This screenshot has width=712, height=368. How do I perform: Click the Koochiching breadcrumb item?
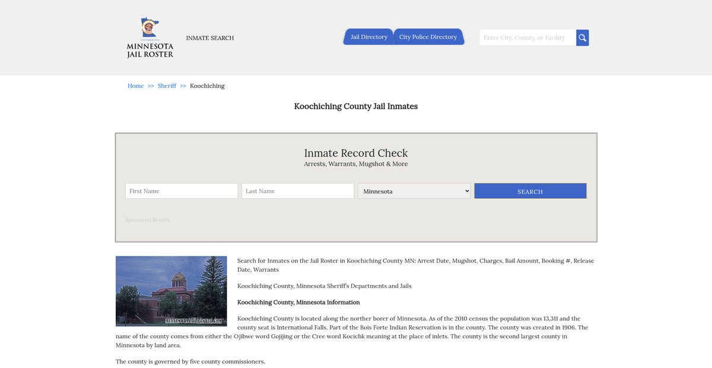pos(207,86)
